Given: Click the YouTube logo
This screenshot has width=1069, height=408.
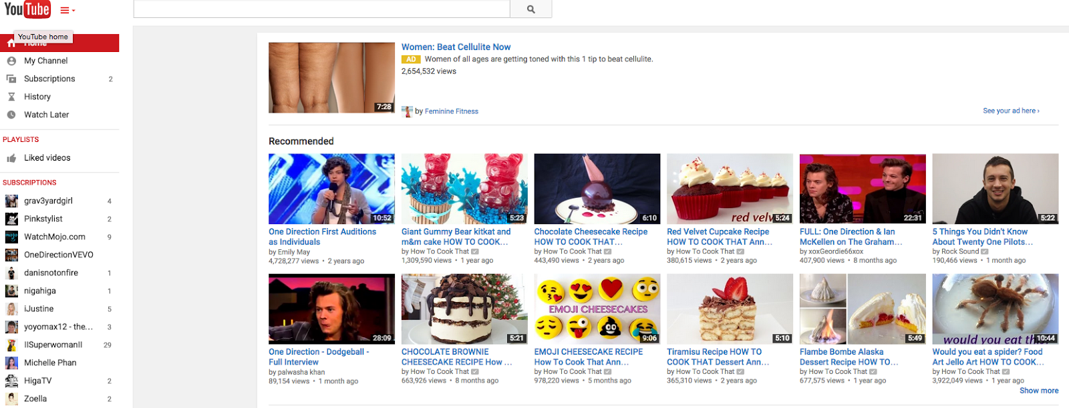Looking at the screenshot, I should (x=27, y=10).
